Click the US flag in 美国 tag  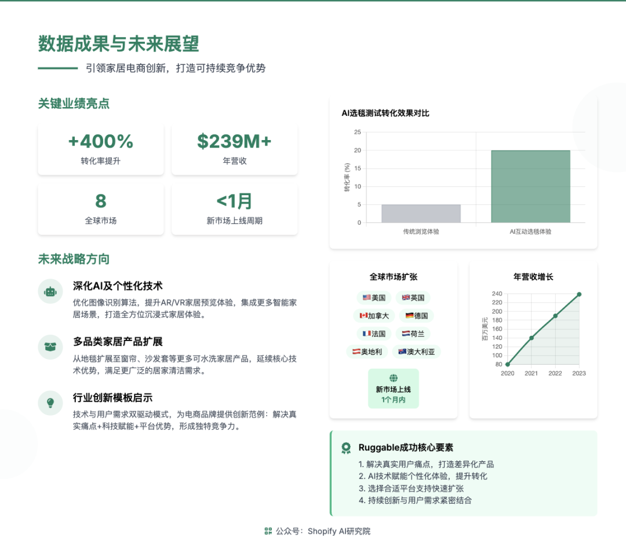tap(366, 298)
